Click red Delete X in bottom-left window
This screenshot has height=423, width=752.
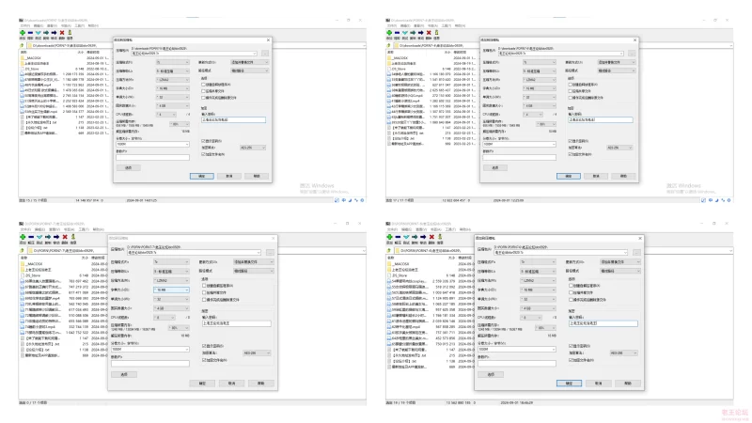pos(65,237)
